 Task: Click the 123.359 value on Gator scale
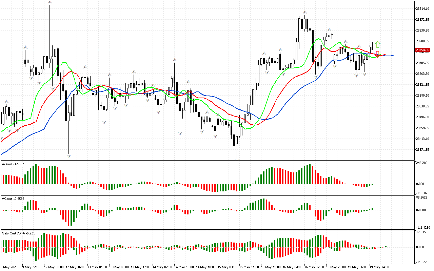pos(422,232)
